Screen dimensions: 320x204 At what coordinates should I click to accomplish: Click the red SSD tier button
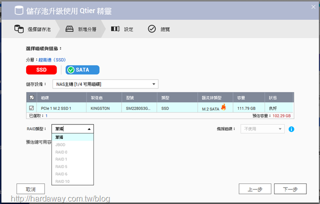pos(41,70)
